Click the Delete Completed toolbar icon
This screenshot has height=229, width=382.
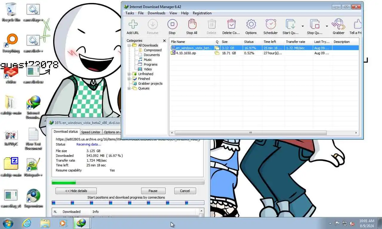231,24
